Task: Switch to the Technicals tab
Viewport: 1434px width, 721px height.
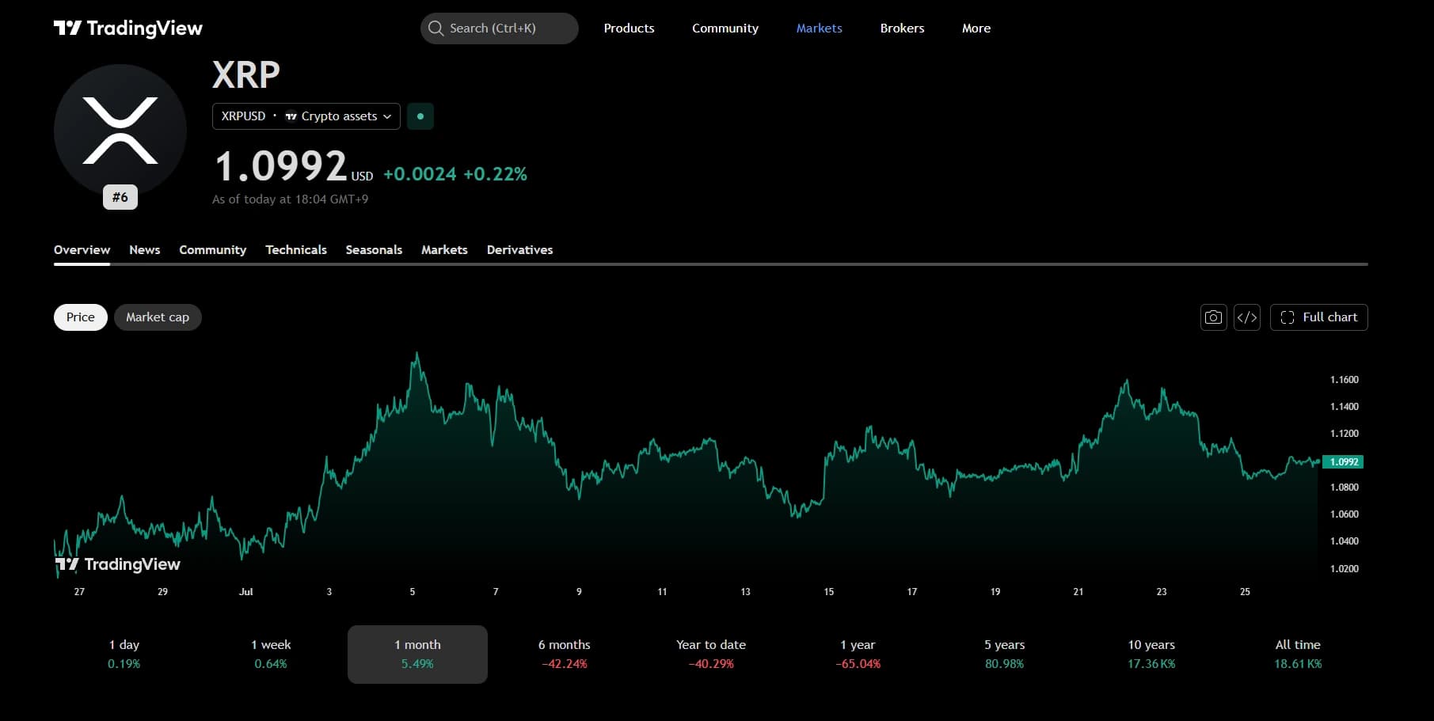Action: point(296,250)
